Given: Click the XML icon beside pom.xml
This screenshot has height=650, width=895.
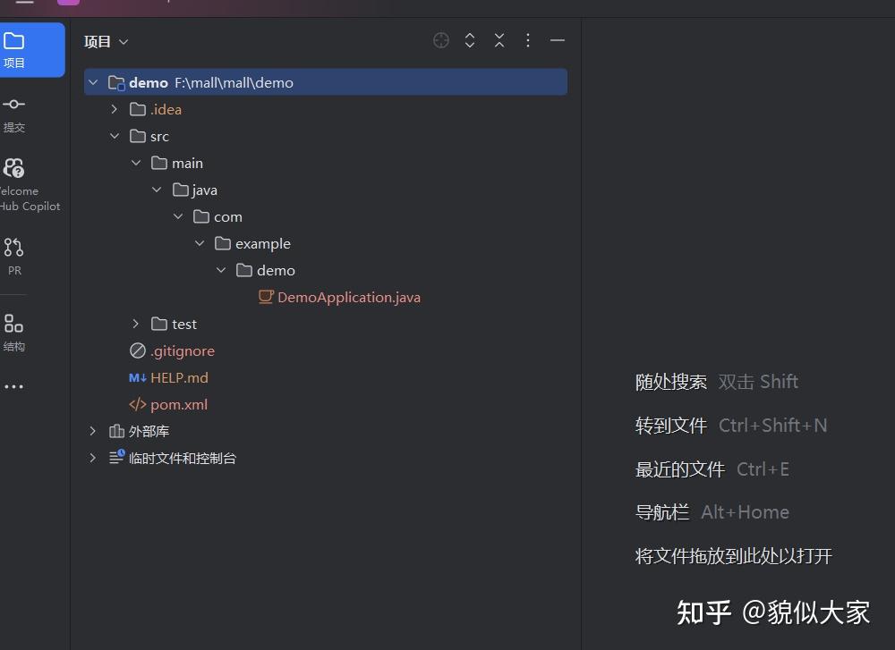Looking at the screenshot, I should pos(138,404).
